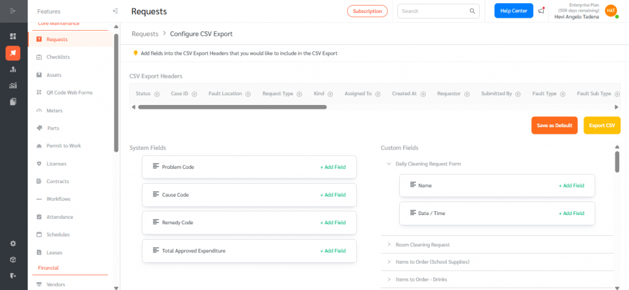Click the CSV headers horizontal scrollbar

coord(232,107)
